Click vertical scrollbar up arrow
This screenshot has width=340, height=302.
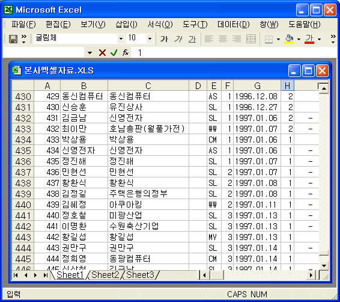click(324, 88)
